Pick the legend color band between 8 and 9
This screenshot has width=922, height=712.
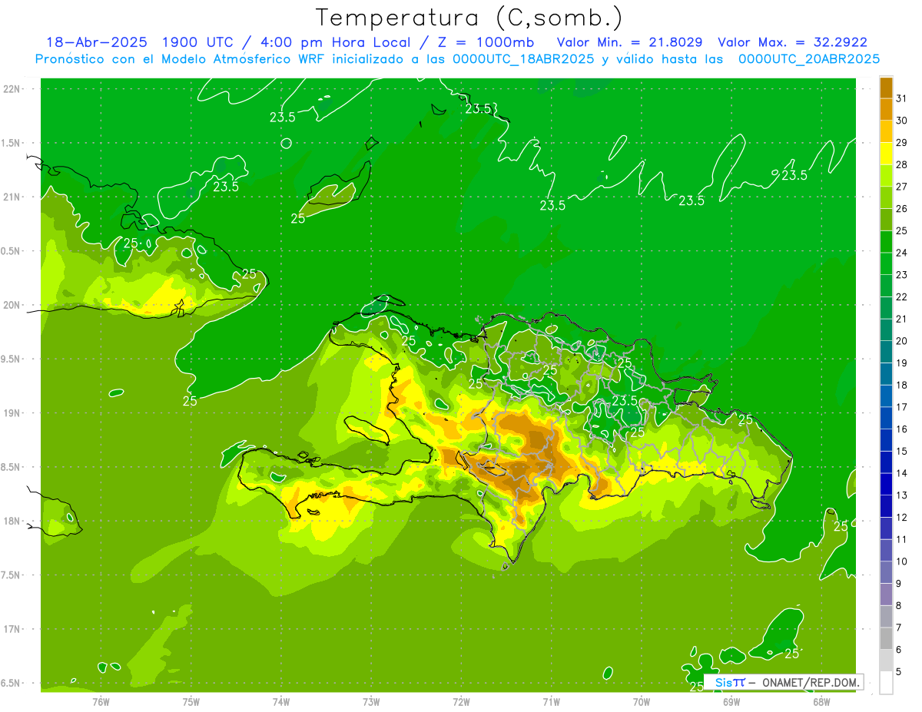(x=886, y=594)
